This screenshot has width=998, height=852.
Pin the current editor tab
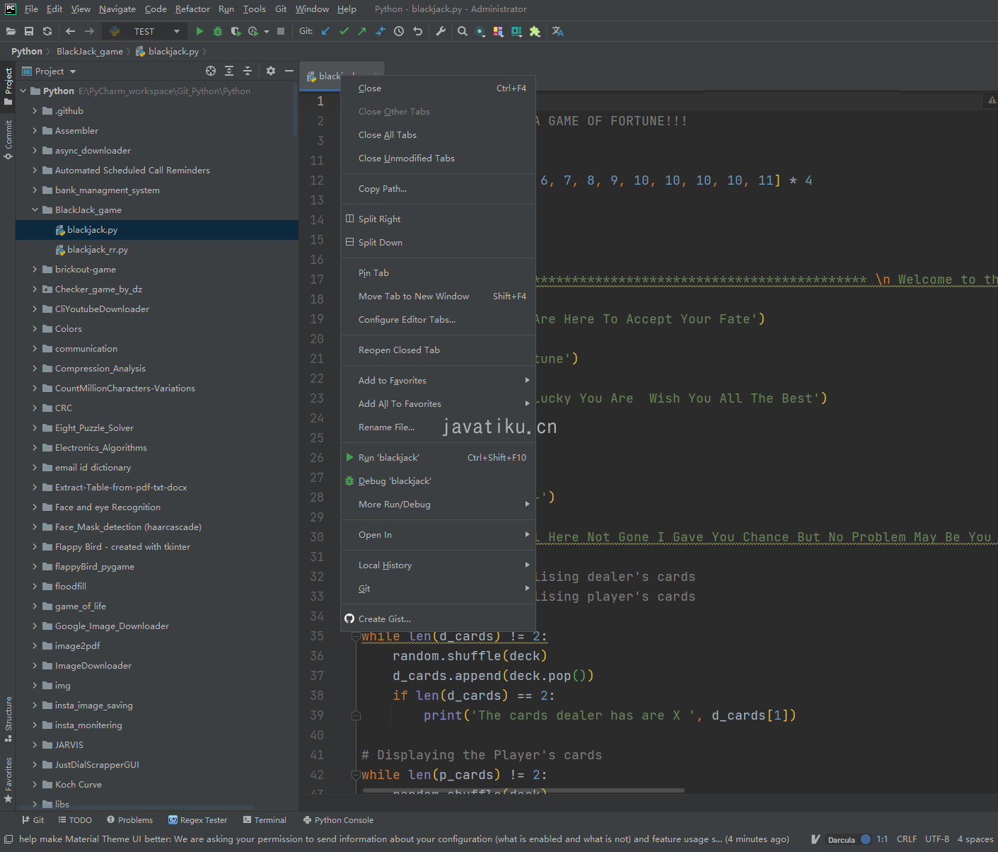coord(373,272)
